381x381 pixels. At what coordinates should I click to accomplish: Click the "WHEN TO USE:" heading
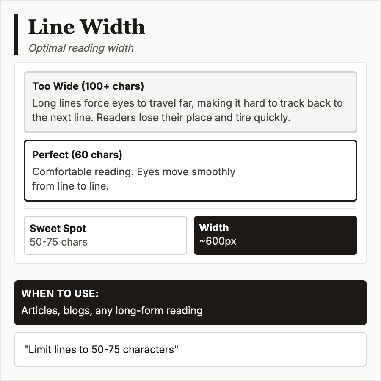[x=60, y=294]
